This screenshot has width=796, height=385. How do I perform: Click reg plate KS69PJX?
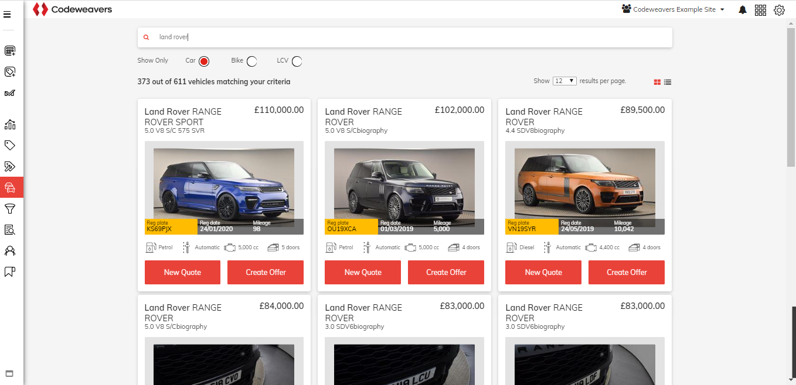pos(159,229)
